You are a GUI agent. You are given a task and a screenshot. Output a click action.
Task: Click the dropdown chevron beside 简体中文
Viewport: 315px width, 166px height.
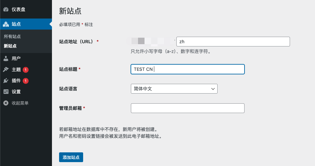coord(213,89)
